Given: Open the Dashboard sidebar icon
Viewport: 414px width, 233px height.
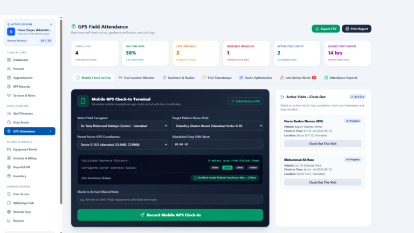Looking at the screenshot, I should coord(9,60).
